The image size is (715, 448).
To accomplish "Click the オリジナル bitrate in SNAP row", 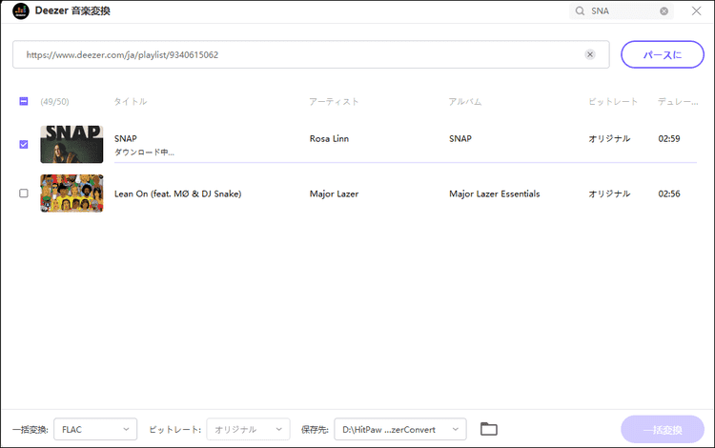I will pos(609,138).
